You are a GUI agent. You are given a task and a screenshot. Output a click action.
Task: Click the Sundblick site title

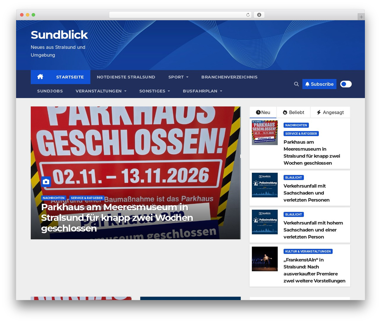tap(59, 35)
